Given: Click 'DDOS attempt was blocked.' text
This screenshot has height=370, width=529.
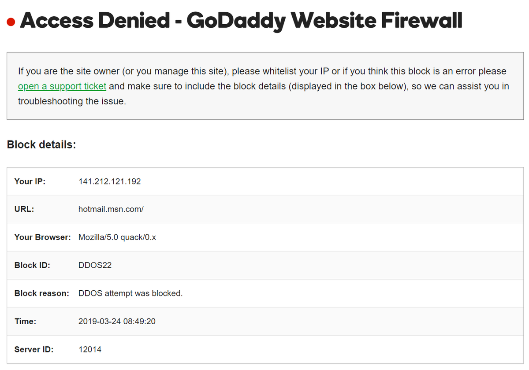Looking at the screenshot, I should [x=130, y=293].
